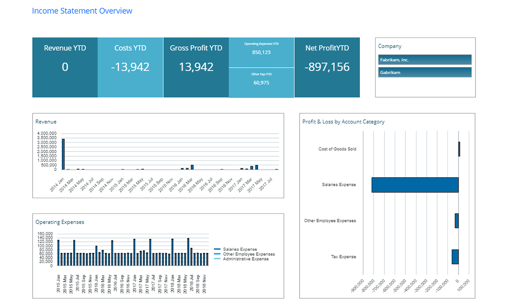Toggle Salaries Expense legend entry

point(236,249)
